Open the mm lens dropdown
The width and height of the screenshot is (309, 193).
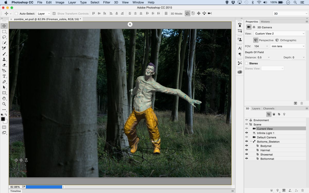pos(287,46)
